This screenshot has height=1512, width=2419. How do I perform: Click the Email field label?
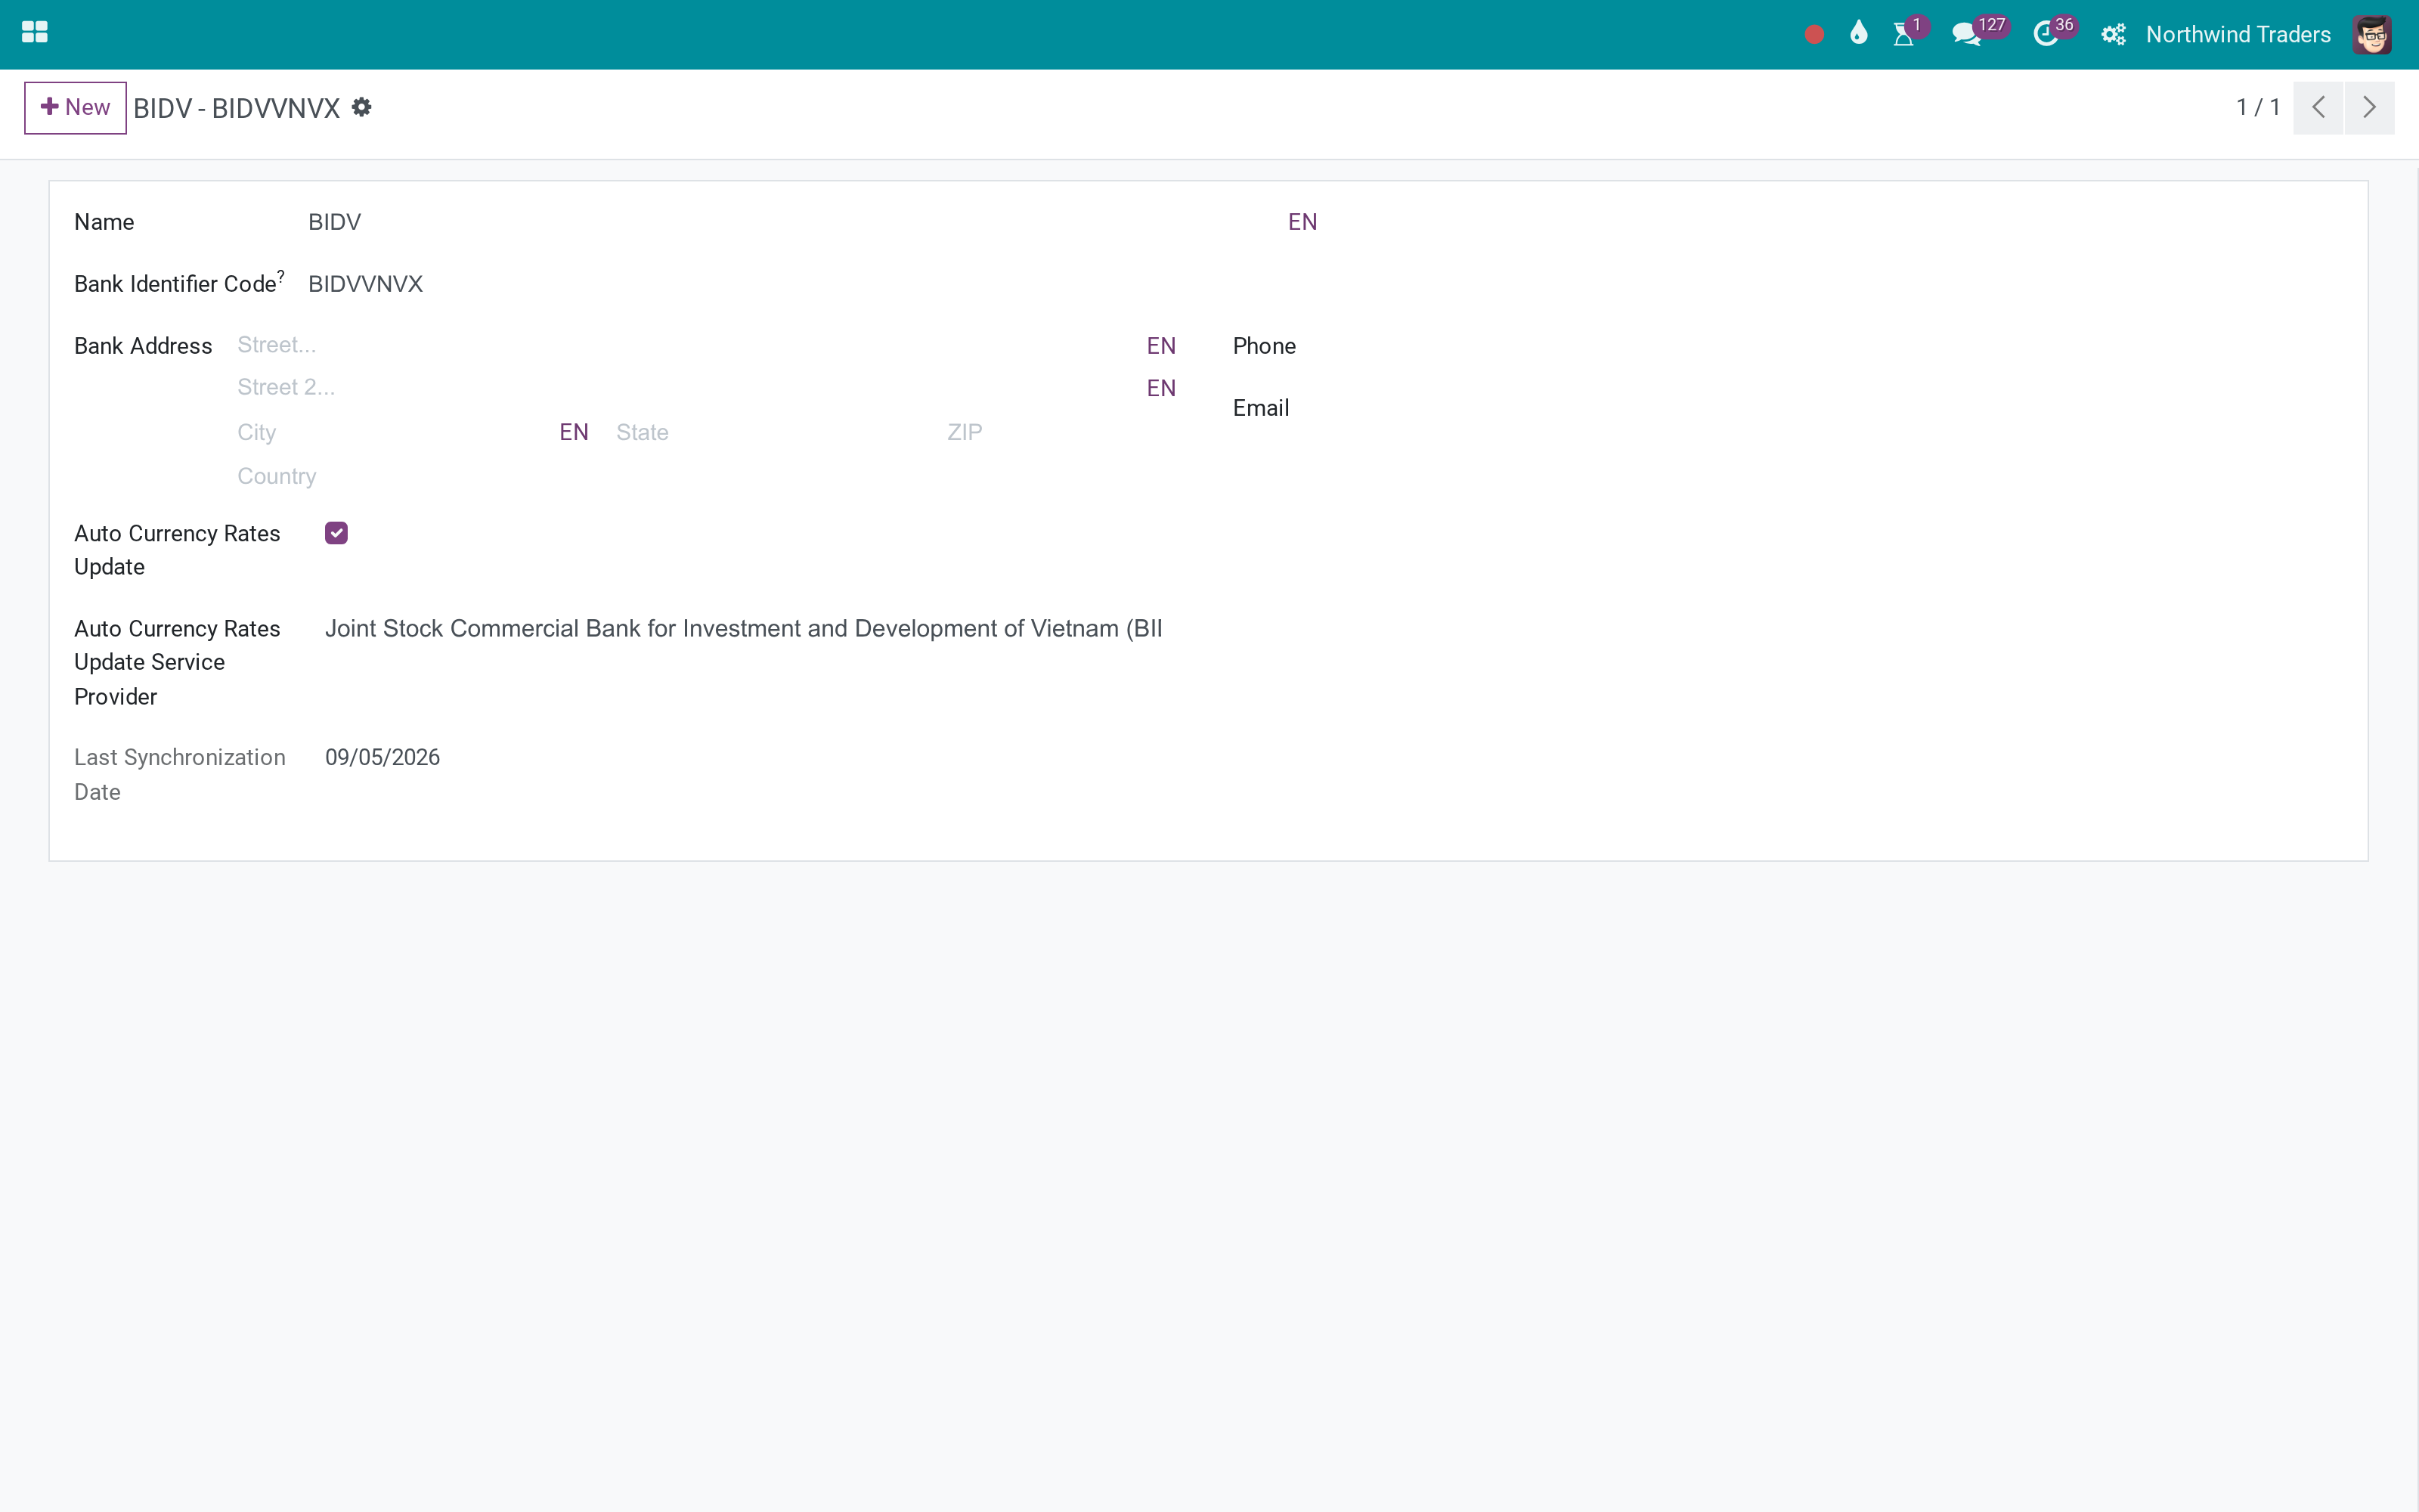(1260, 408)
